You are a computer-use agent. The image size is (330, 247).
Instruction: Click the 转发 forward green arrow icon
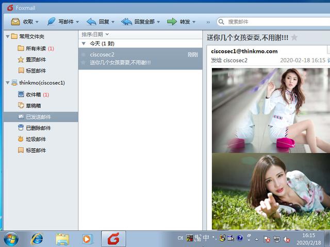(x=172, y=22)
